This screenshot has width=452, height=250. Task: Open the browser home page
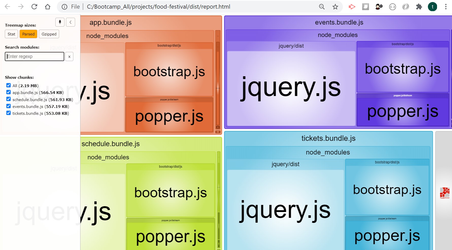point(47,7)
